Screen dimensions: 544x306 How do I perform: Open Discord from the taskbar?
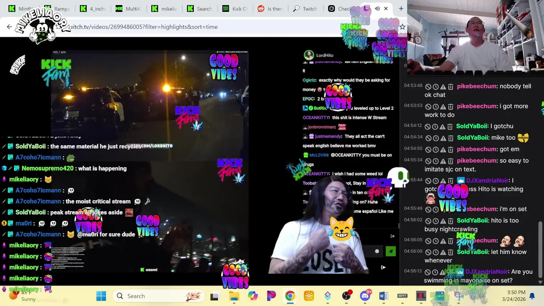(365, 296)
